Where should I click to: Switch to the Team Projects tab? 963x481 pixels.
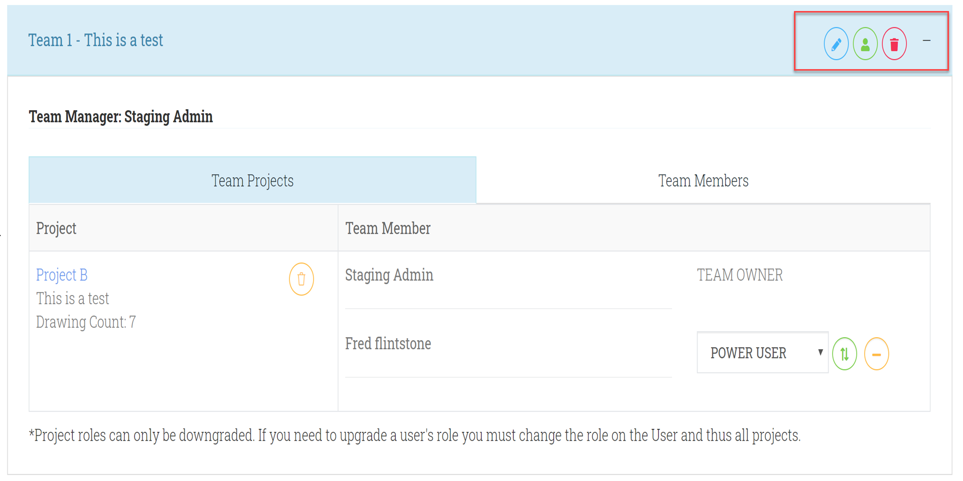point(252,180)
